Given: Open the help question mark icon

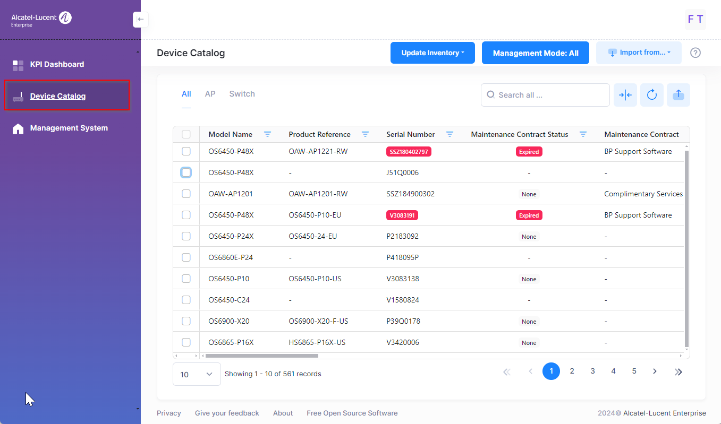Looking at the screenshot, I should coord(695,53).
